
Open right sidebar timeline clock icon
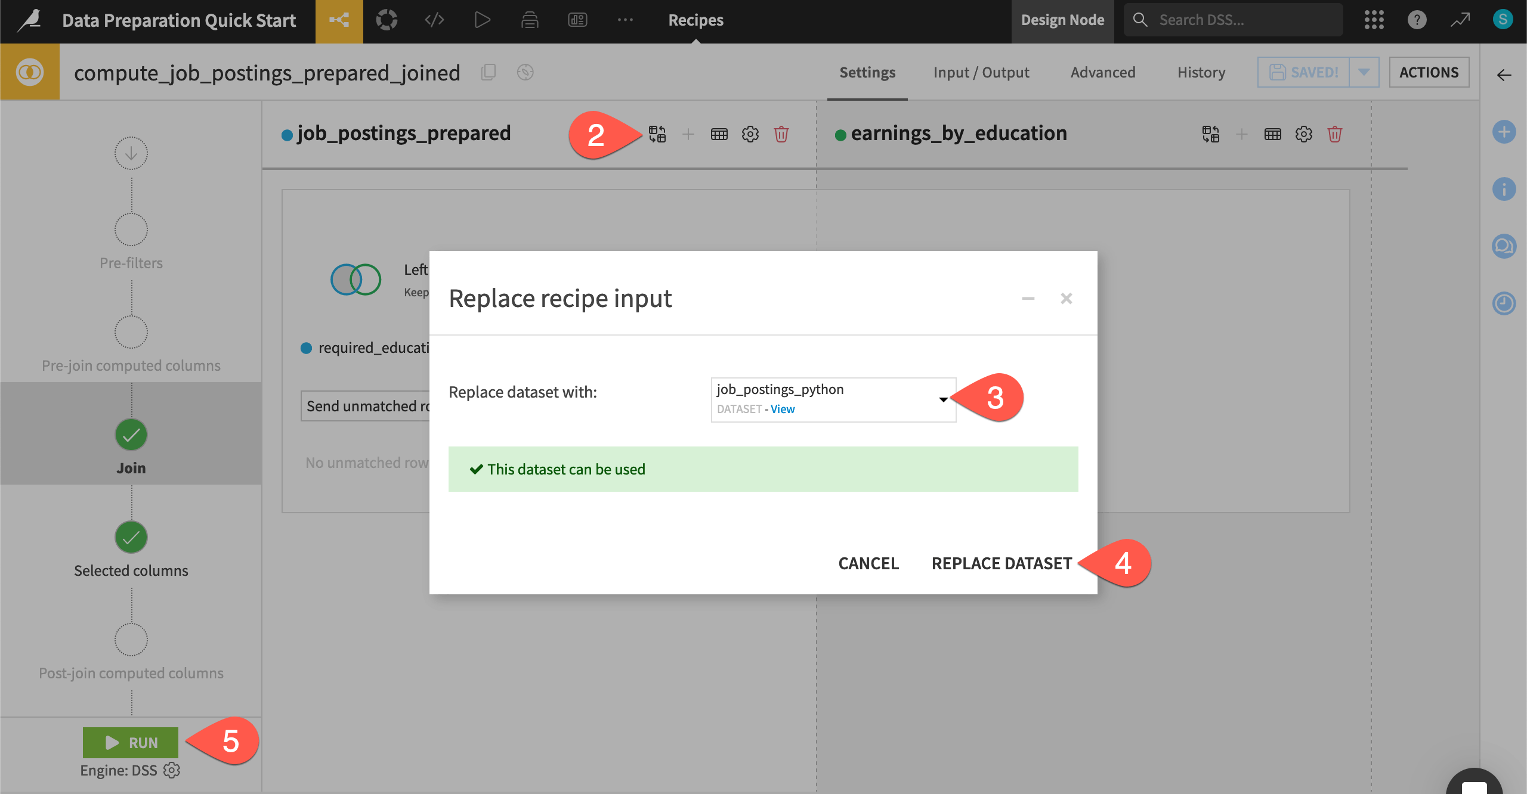click(1504, 303)
